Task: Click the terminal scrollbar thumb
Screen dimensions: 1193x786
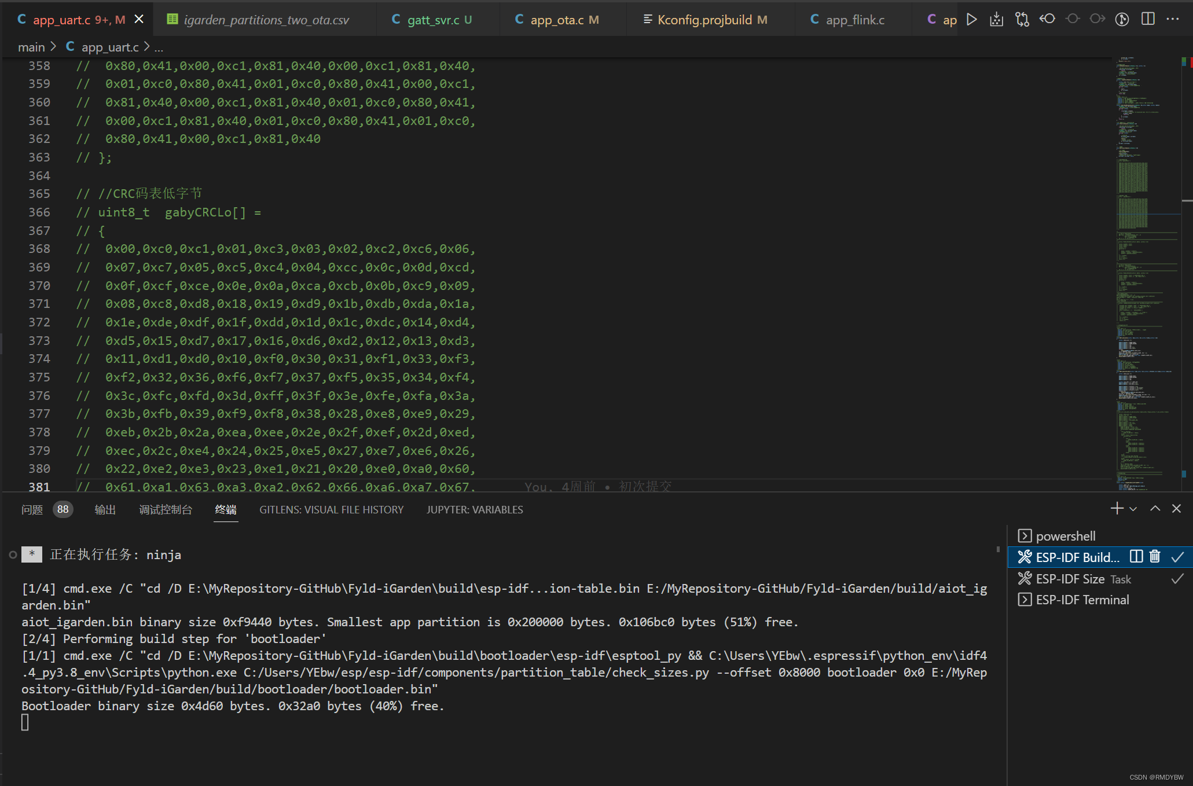Action: (998, 549)
